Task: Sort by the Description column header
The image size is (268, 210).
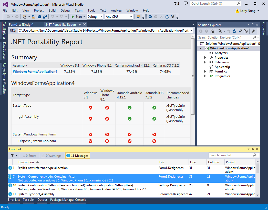Action: [88, 162]
